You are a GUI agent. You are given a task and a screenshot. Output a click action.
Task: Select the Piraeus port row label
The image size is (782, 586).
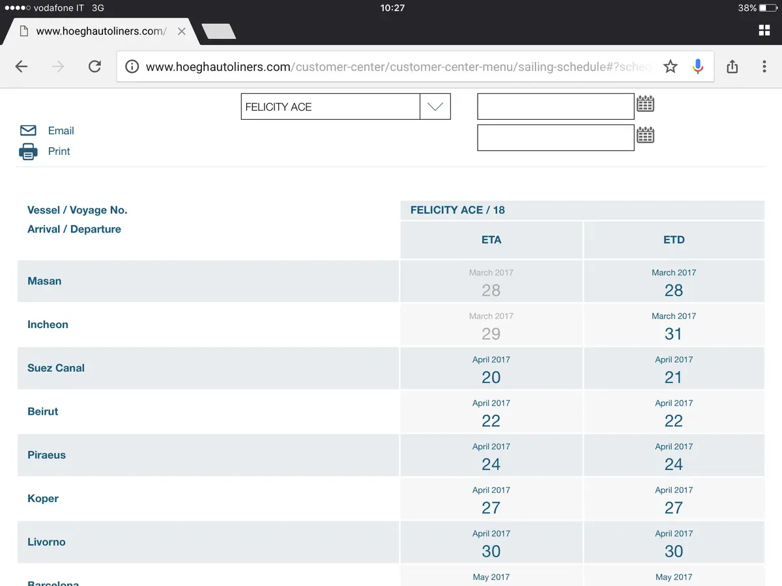click(x=46, y=455)
